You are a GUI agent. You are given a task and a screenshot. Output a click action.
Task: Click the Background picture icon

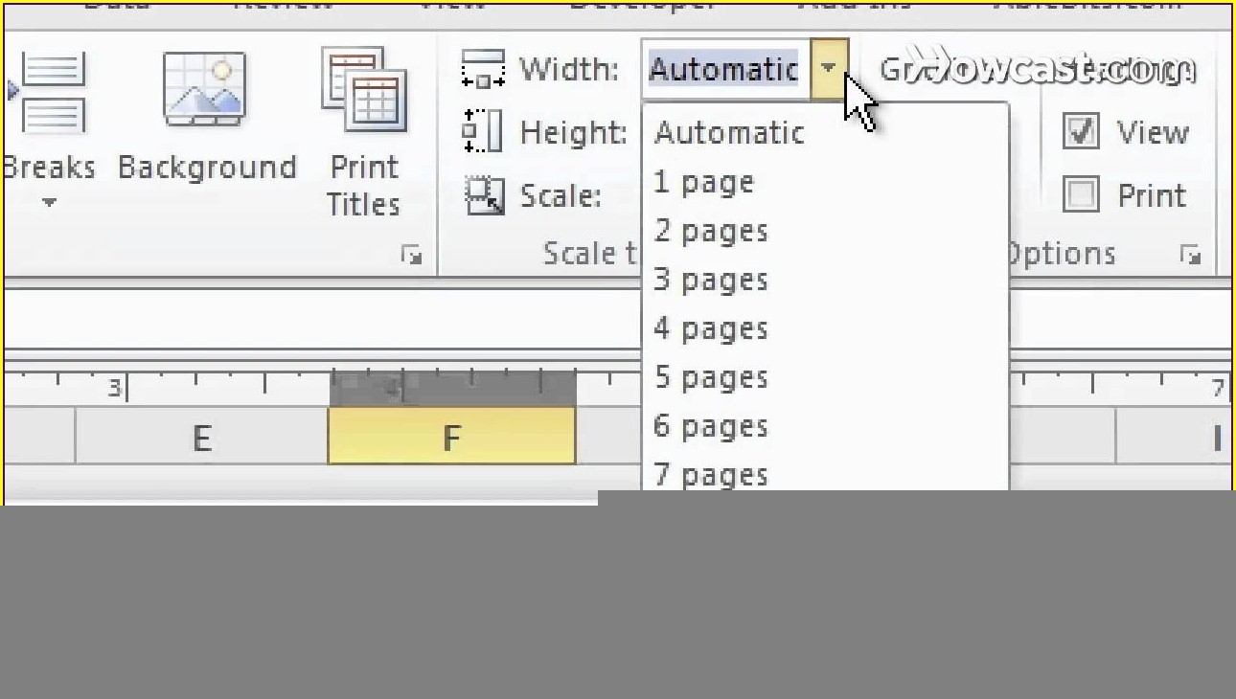point(204,89)
